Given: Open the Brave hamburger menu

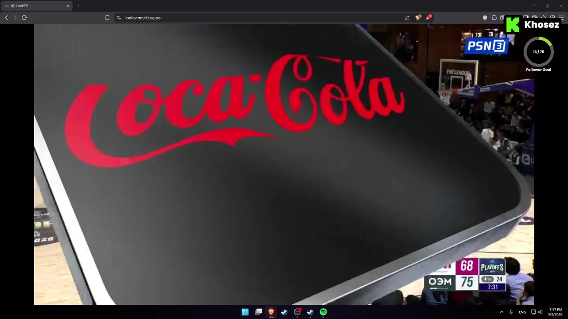Looking at the screenshot, I should 561,18.
